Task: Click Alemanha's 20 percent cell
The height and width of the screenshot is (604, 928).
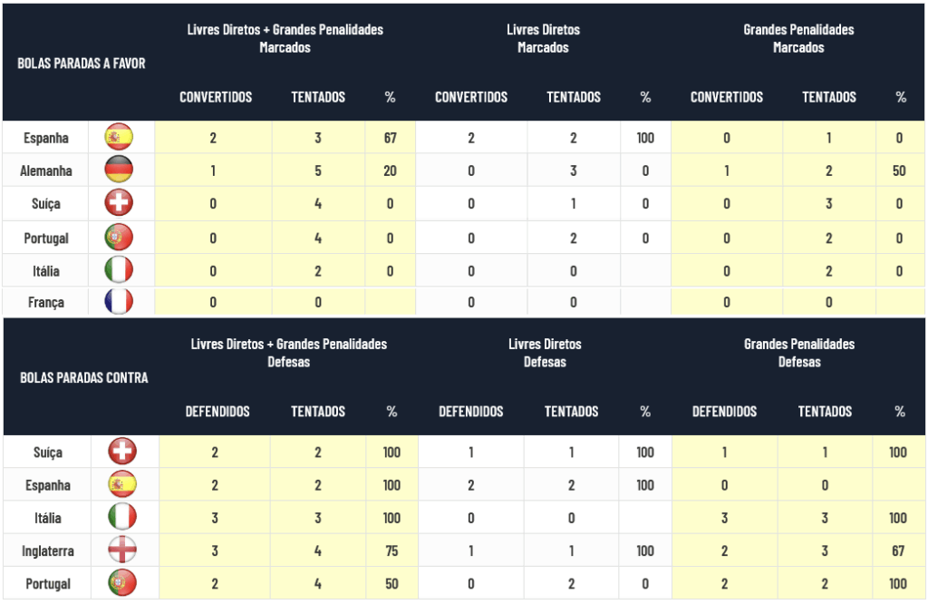Action: (390, 170)
